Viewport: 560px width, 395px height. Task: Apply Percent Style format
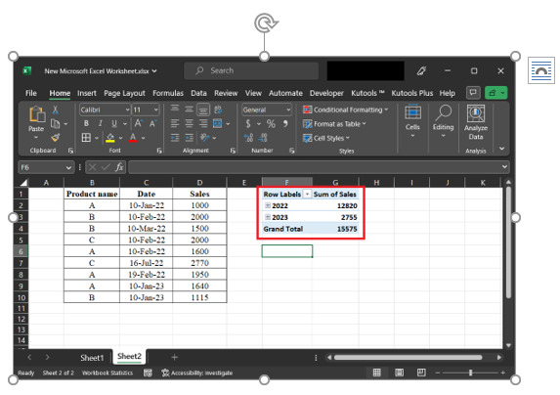coord(271,123)
